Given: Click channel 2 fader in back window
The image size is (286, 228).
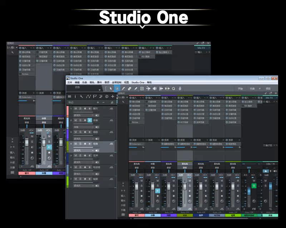Looking at the screenshot, I should pyautogui.click(x=44, y=142).
